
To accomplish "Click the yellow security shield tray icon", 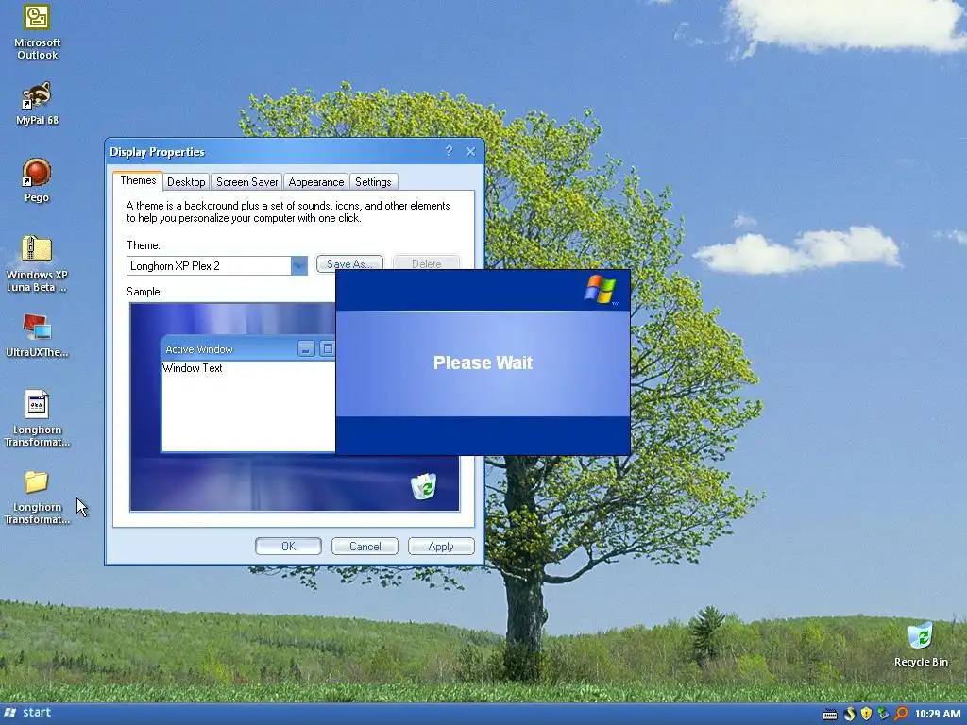I will point(866,714).
